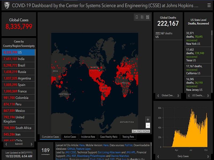Switch to Active Cases tab
The width and height of the screenshot is (214, 160).
click(70, 137)
